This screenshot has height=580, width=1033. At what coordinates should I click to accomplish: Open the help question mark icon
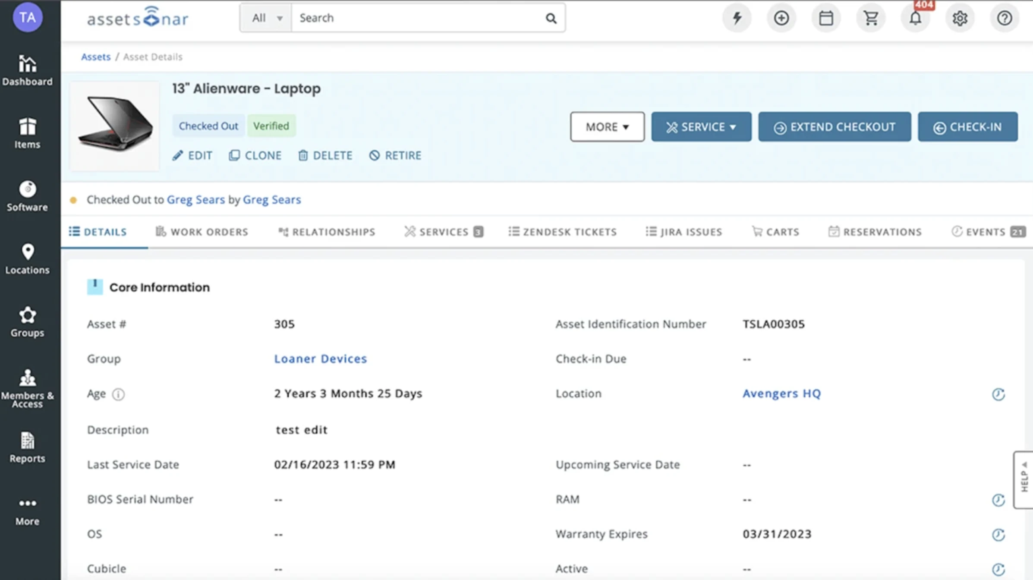click(x=1005, y=18)
